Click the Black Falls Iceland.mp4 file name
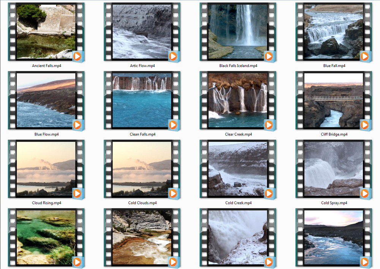This screenshot has height=269, width=380. tap(238, 65)
